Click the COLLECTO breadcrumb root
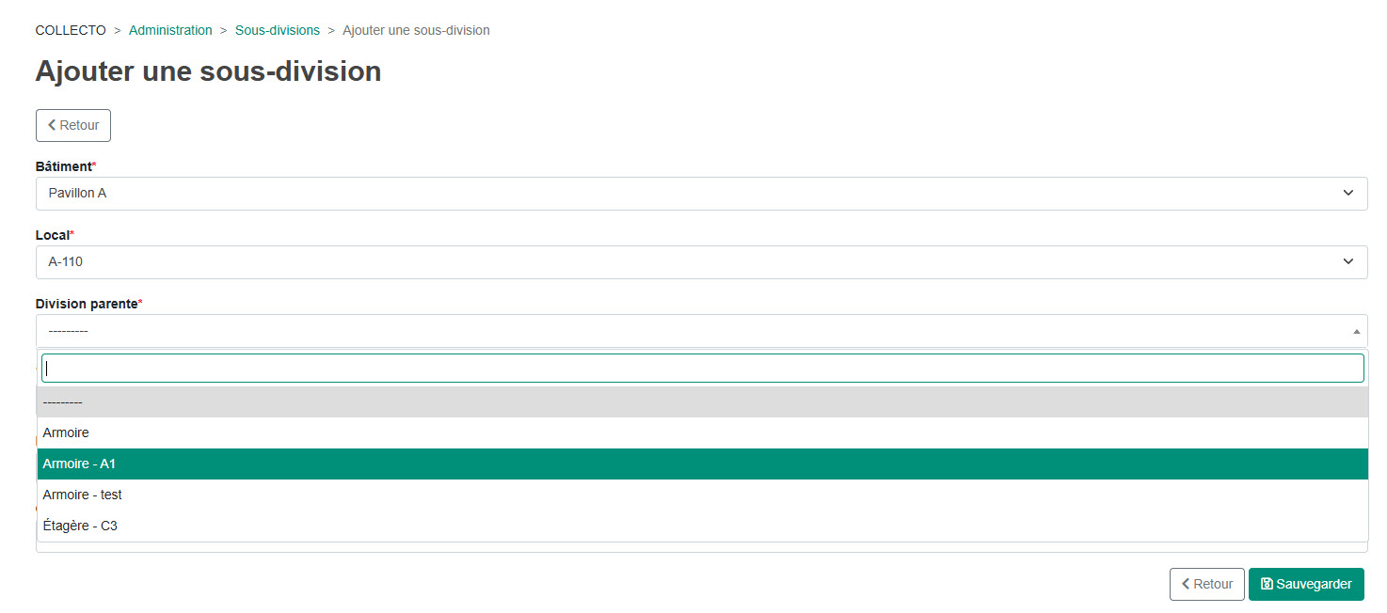The width and height of the screenshot is (1387, 613). pyautogui.click(x=71, y=30)
